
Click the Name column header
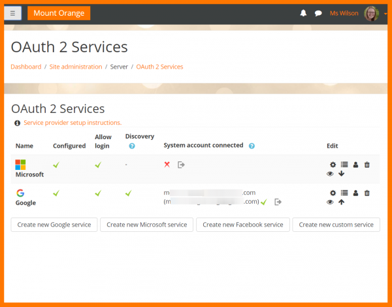[24, 146]
